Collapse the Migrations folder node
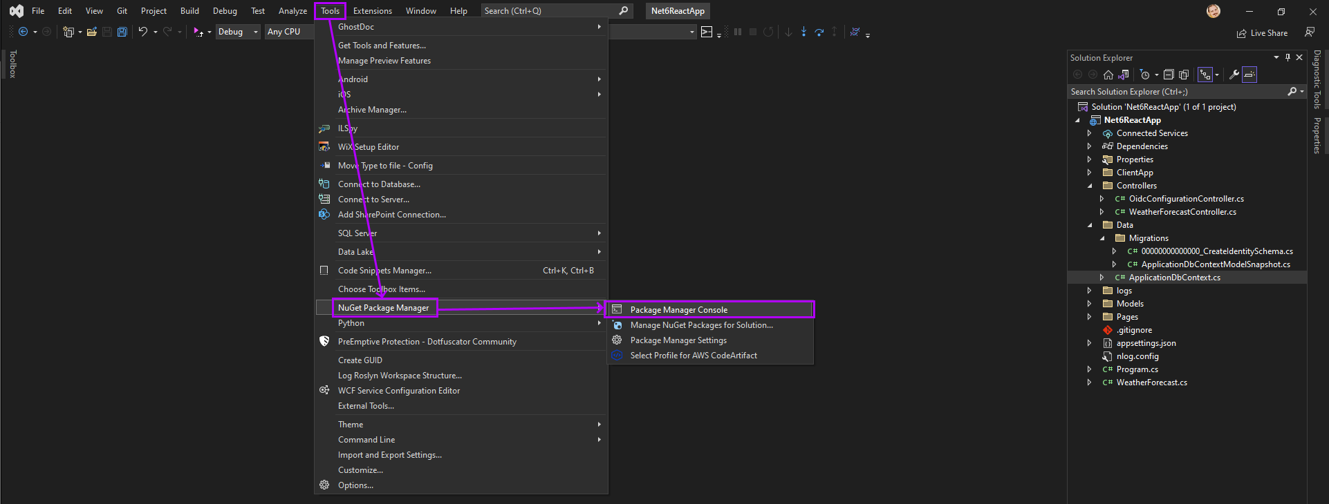The height and width of the screenshot is (504, 1329). pyautogui.click(x=1102, y=238)
